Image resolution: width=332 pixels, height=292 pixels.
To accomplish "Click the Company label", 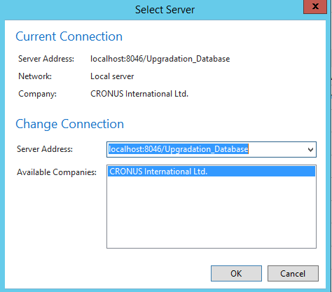I will coord(37,94).
